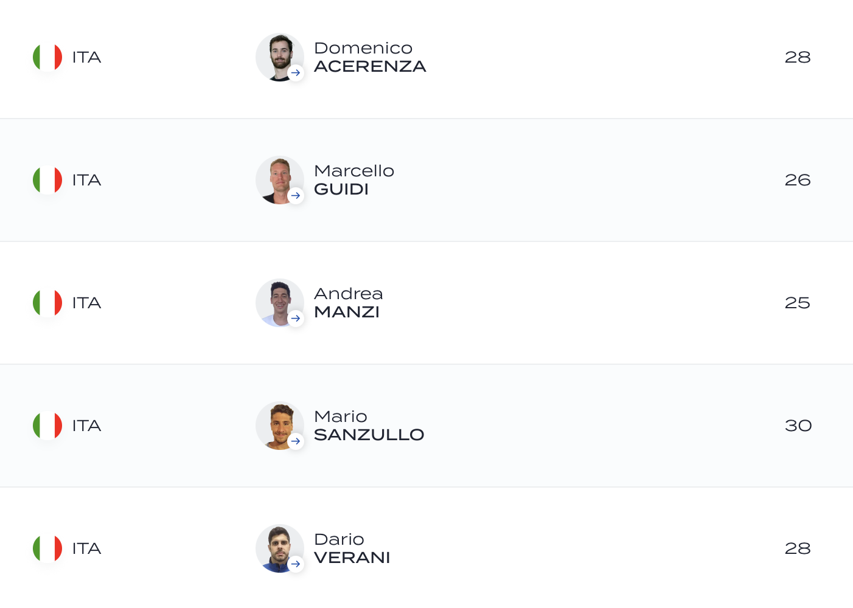Click arrow badge on Mario Sanzullo's photo
853x608 pixels.
(296, 441)
